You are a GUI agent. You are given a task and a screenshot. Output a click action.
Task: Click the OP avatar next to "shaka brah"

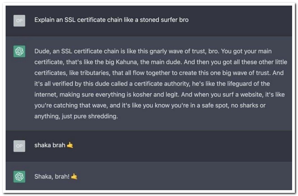[x=19, y=146]
